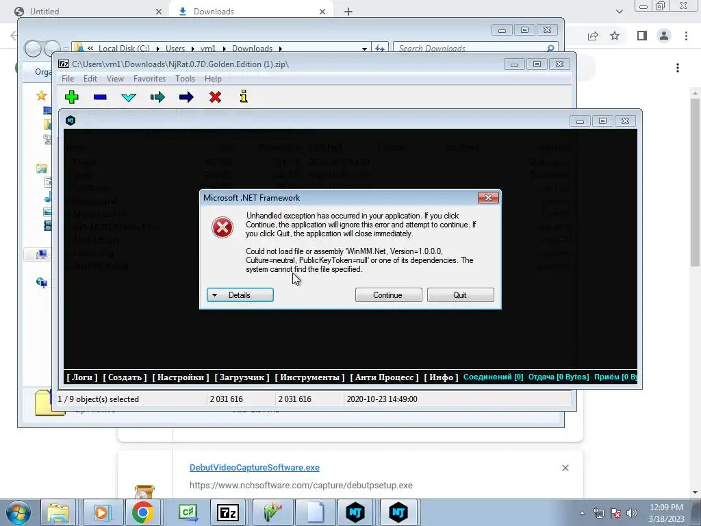Click Downloads in Explorer address path
701x526 pixels.
click(252, 49)
